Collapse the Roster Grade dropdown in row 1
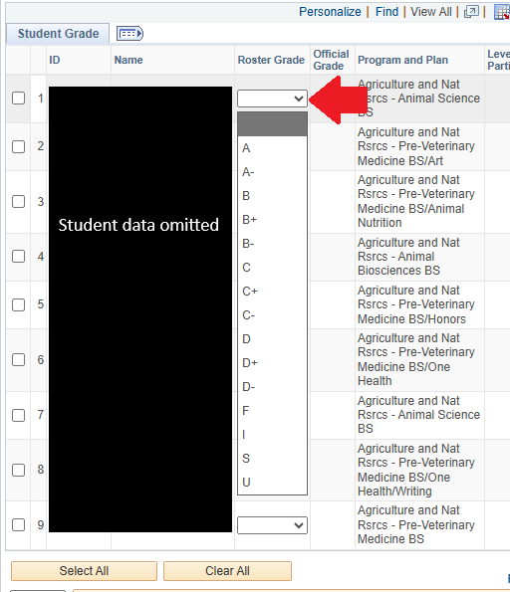This screenshot has width=510, height=592. tap(272, 99)
